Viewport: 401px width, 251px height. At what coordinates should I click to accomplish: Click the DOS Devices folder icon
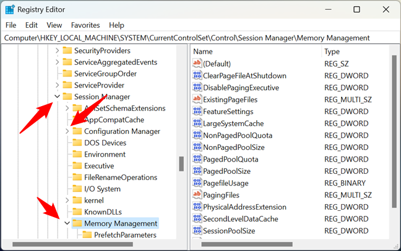77,142
